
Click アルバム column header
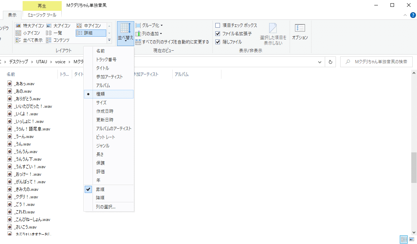pos(197,74)
